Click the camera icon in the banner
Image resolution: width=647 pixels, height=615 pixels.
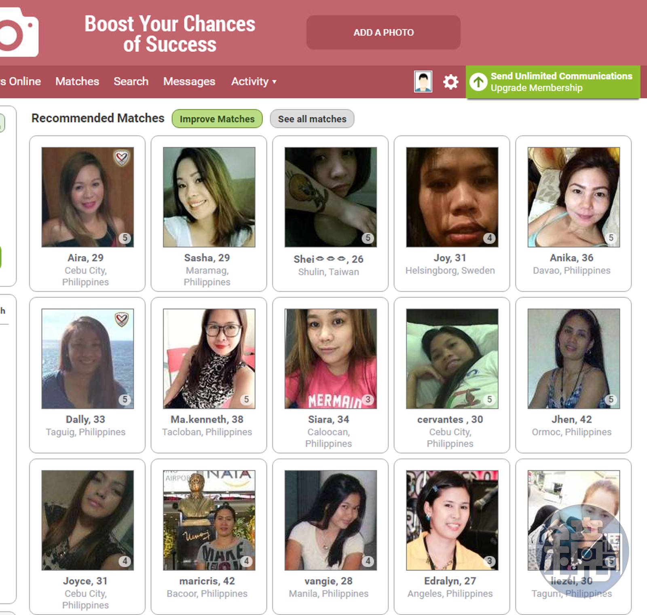pyautogui.click(x=18, y=32)
